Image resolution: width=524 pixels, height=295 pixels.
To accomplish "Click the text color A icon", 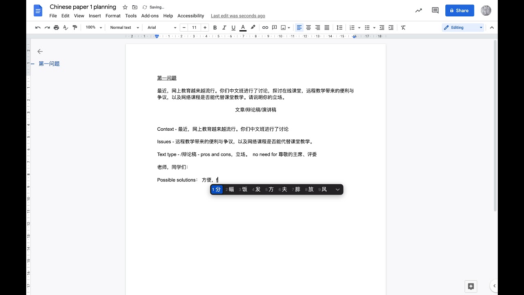I will pos(243,27).
